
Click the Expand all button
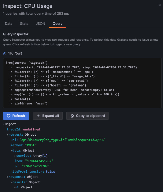(x=48, y=116)
